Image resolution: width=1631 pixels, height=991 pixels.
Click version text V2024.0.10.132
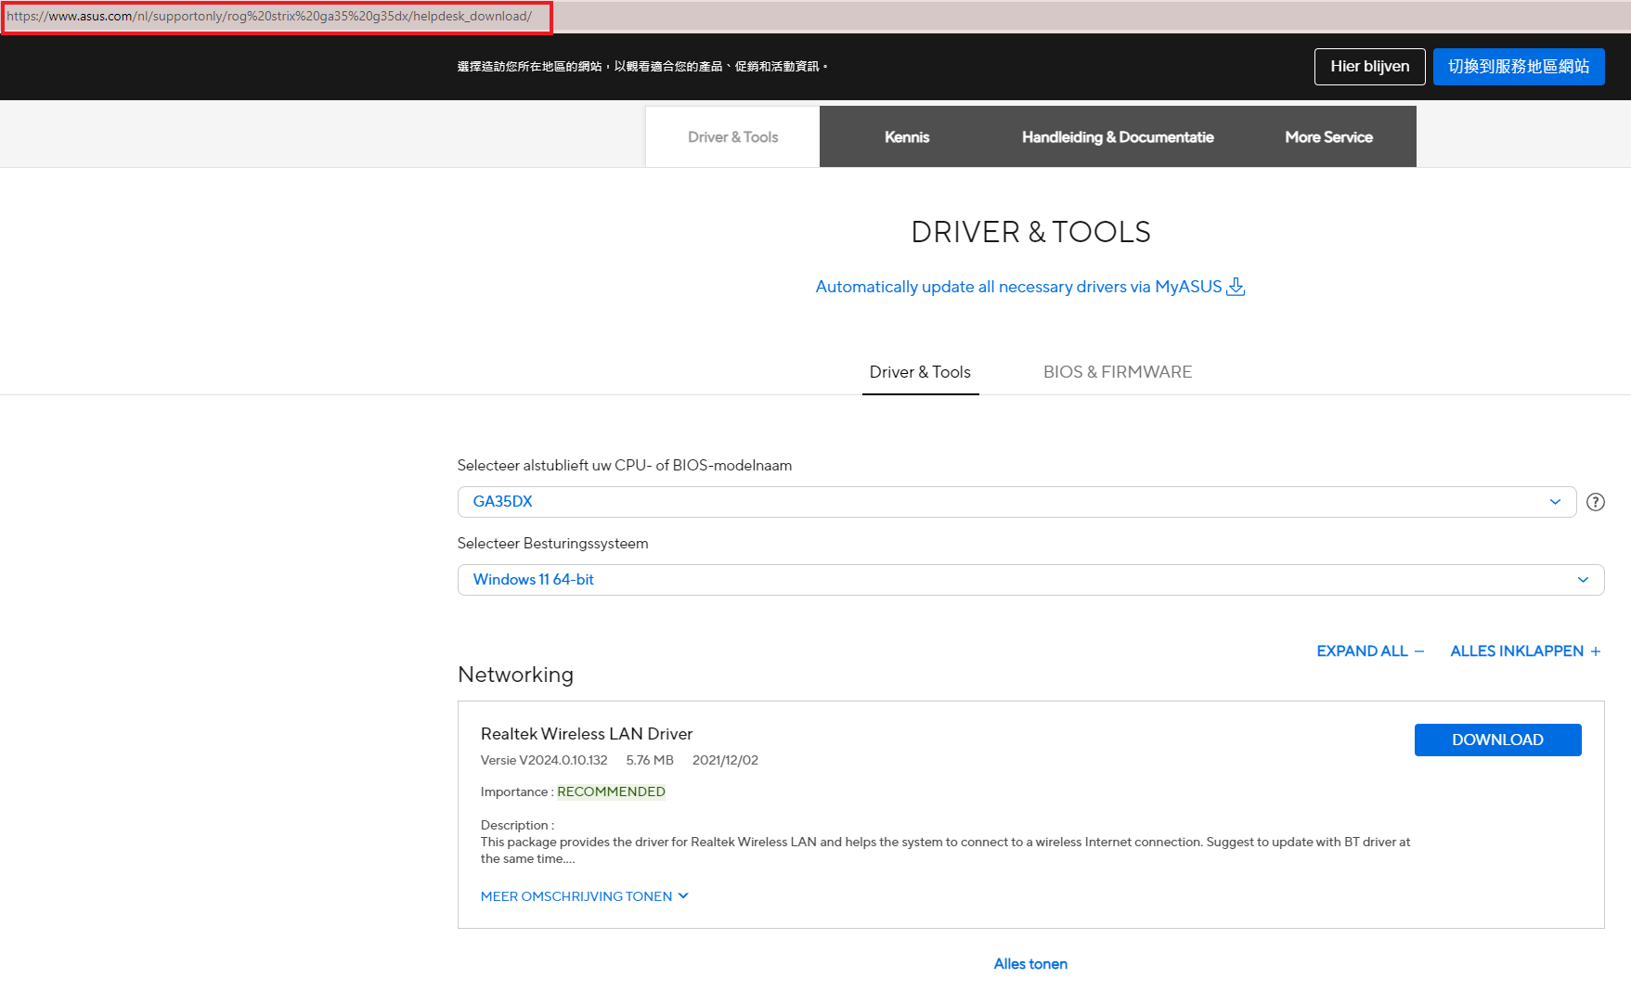click(x=563, y=760)
